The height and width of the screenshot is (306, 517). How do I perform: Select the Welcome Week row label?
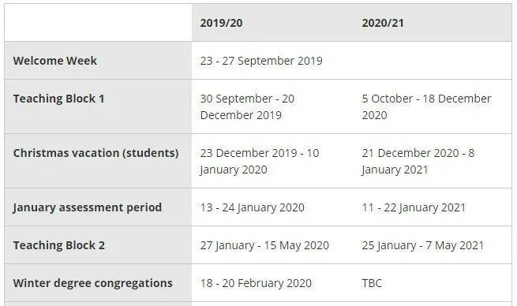click(55, 61)
